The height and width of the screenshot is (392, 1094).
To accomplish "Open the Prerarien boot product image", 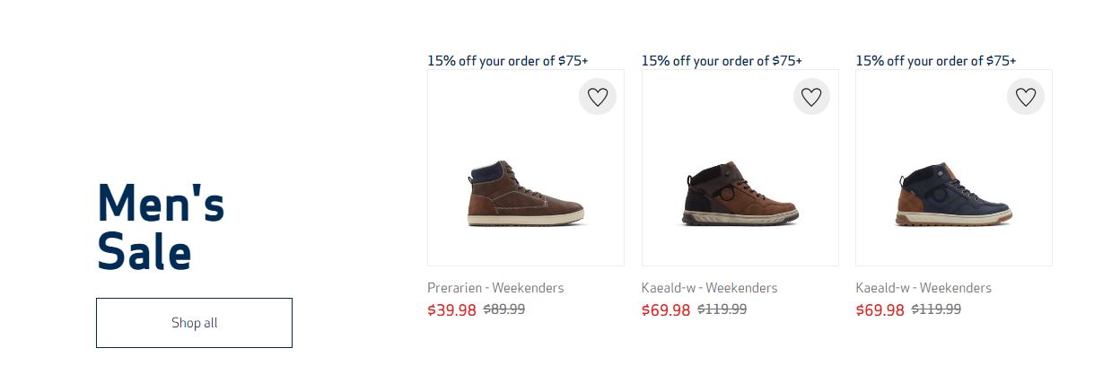I will [x=526, y=193].
